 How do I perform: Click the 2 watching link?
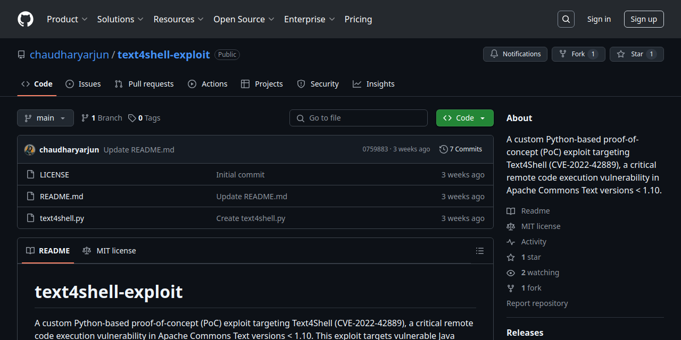coord(533,273)
